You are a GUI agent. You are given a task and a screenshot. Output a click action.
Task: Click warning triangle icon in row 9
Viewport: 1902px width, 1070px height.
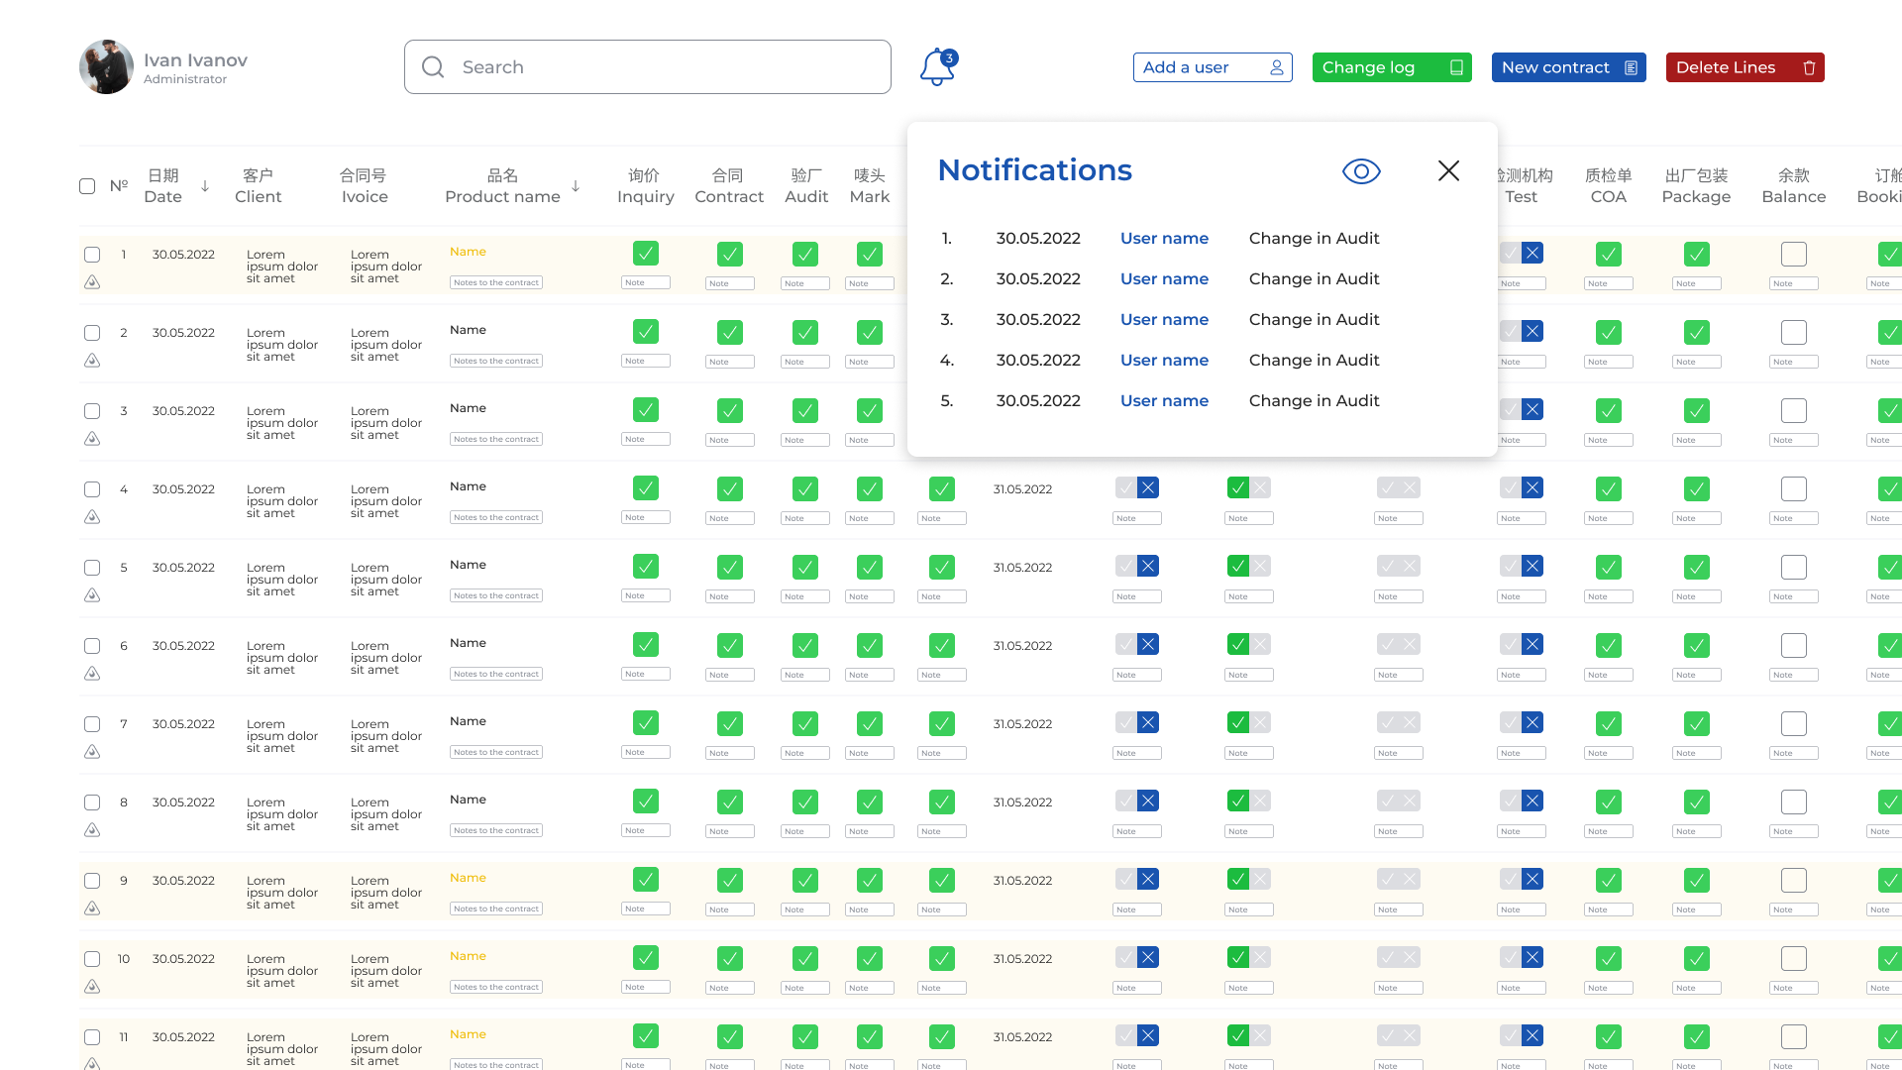pos(92,909)
